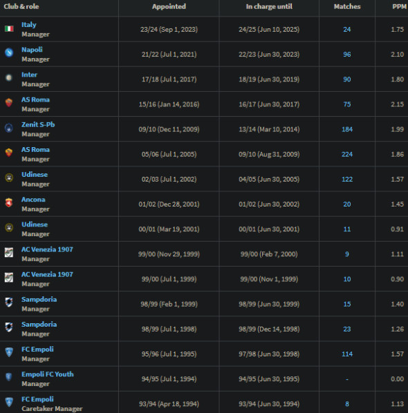Viewport: 408px width, 413px height.
Task: Open the 114 matches link for FC Empoli
Action: point(347,354)
